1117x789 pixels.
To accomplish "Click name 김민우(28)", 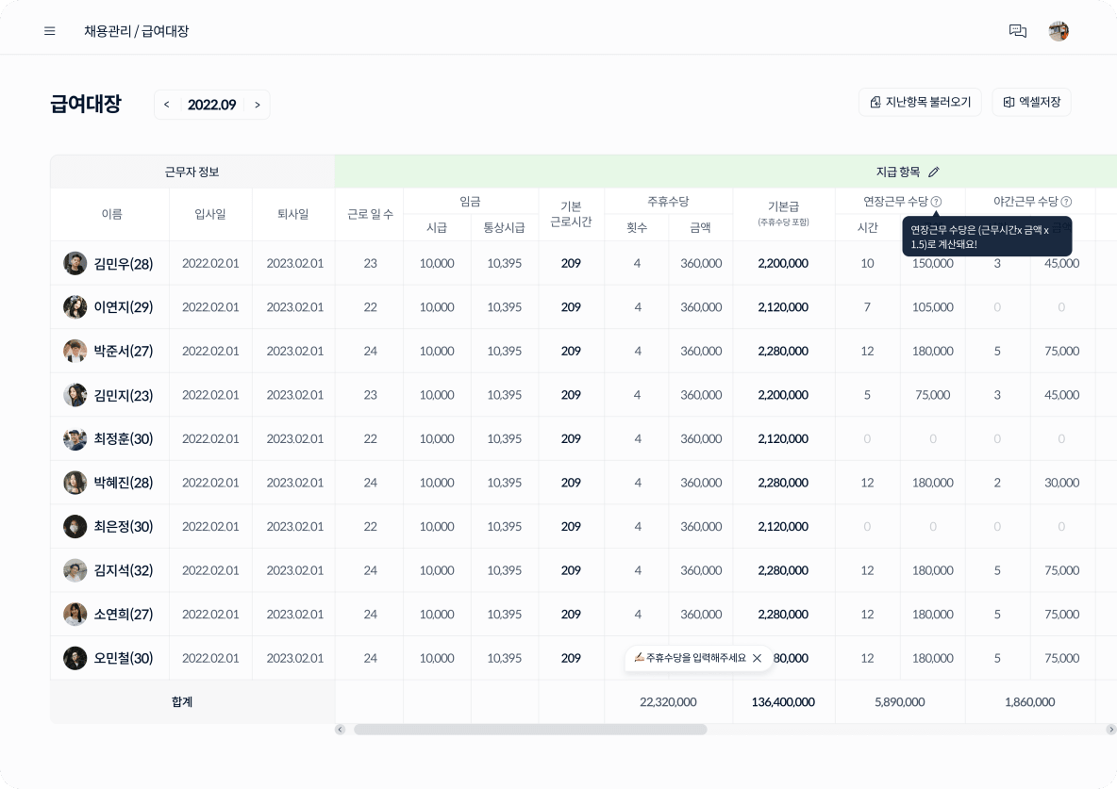I will 124,264.
